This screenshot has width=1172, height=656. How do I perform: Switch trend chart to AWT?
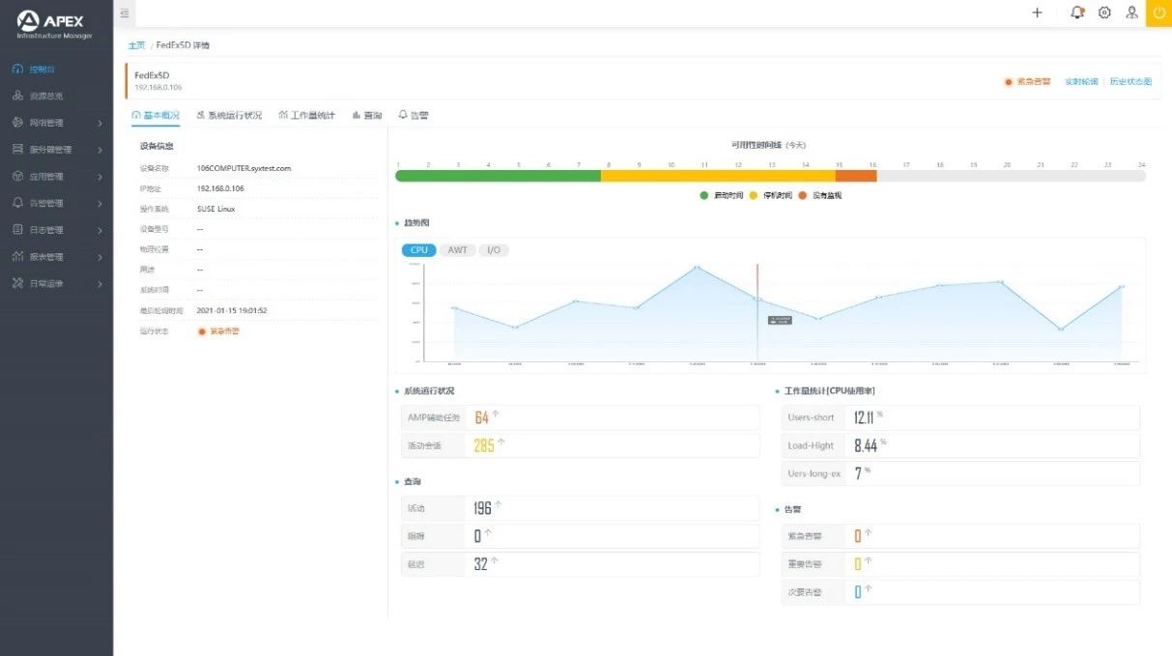(457, 250)
